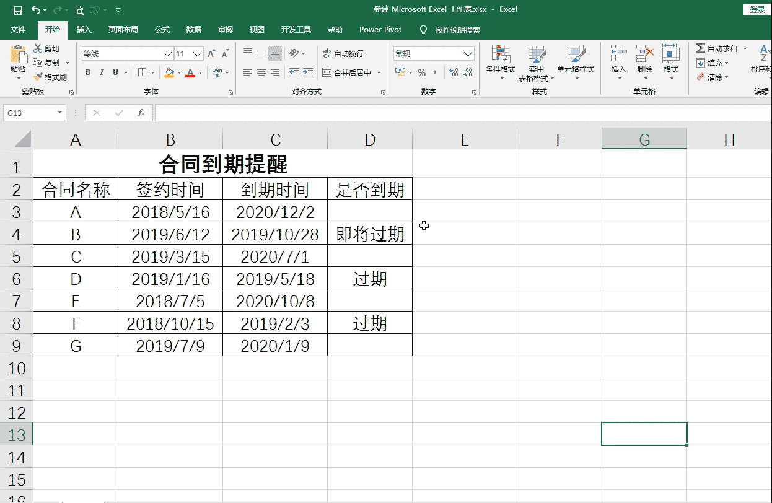Click the Save icon in quick access toolbar
This screenshot has height=503, width=772.
17,10
